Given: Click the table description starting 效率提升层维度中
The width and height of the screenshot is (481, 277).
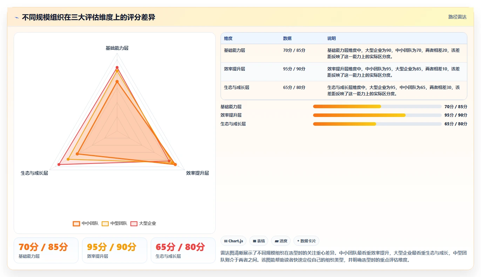Looking at the screenshot, I should pyautogui.click(x=393, y=72).
